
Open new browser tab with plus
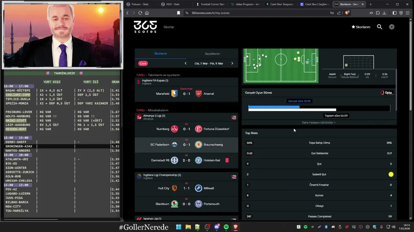pyautogui.click(x=371, y=4)
